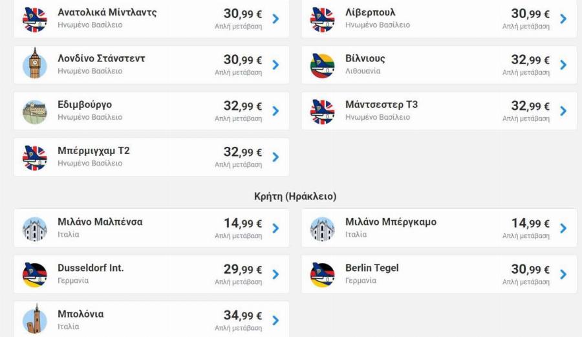Click the Big Ben icon for Λονδίνο Στάνστεντ

[34, 65]
